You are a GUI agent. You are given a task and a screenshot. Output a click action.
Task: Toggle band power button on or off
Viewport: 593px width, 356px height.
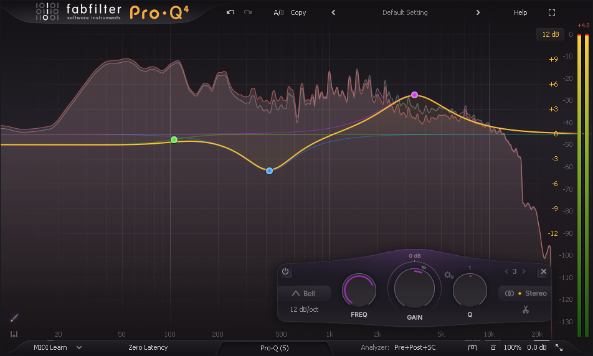[285, 272]
